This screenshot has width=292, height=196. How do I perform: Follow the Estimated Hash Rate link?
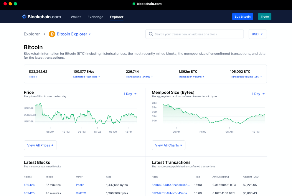click(x=86, y=77)
